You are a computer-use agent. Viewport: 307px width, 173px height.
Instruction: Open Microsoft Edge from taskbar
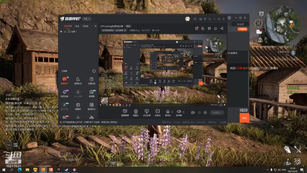pos(20,170)
